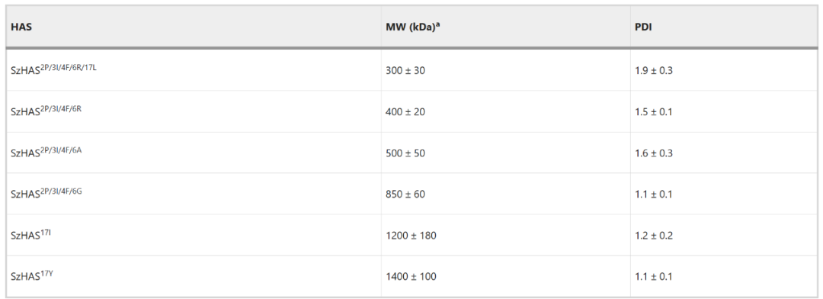This screenshot has height=299, width=823.
Task: Click the HAS column header
Action: [x=21, y=26]
